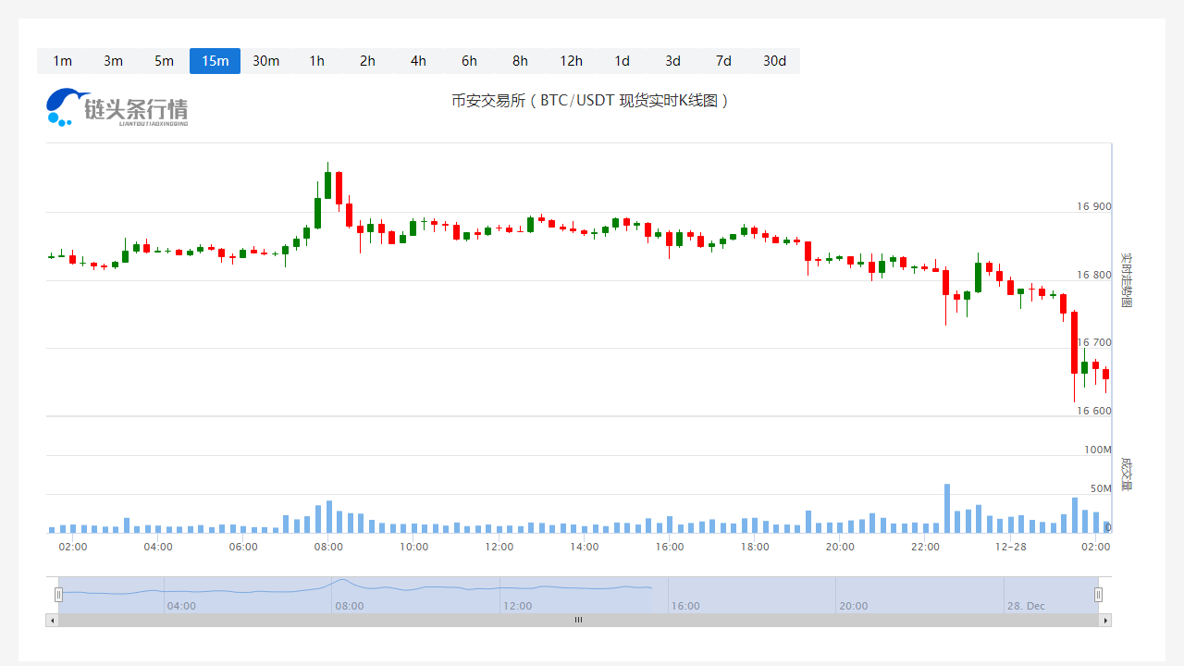Click the horizontal scrollbar grip handle

pyautogui.click(x=578, y=620)
